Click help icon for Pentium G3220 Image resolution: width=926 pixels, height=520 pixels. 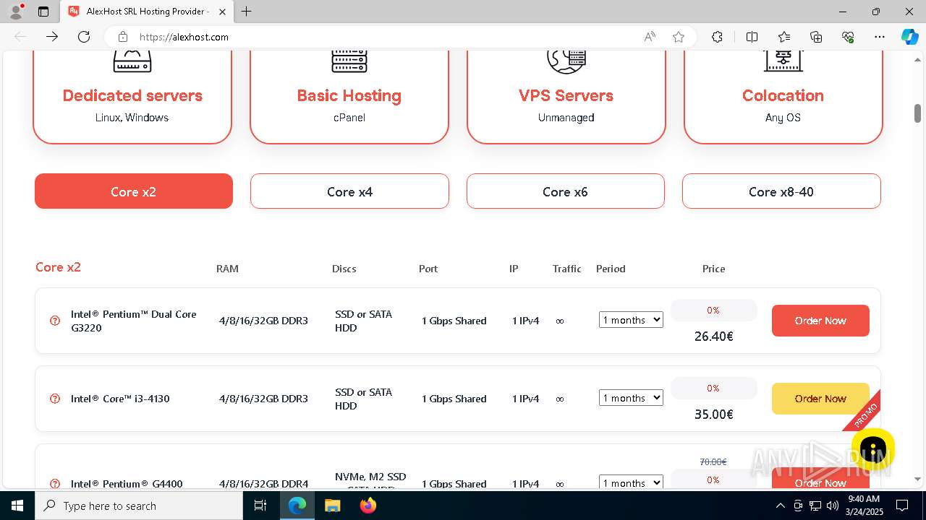point(55,321)
